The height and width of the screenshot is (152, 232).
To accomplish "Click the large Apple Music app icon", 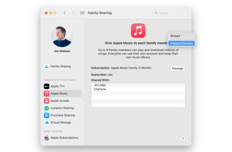I will pos(138,30).
